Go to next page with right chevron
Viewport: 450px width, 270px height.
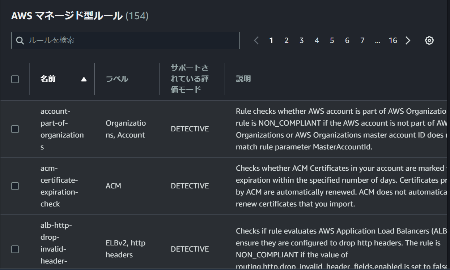(408, 40)
